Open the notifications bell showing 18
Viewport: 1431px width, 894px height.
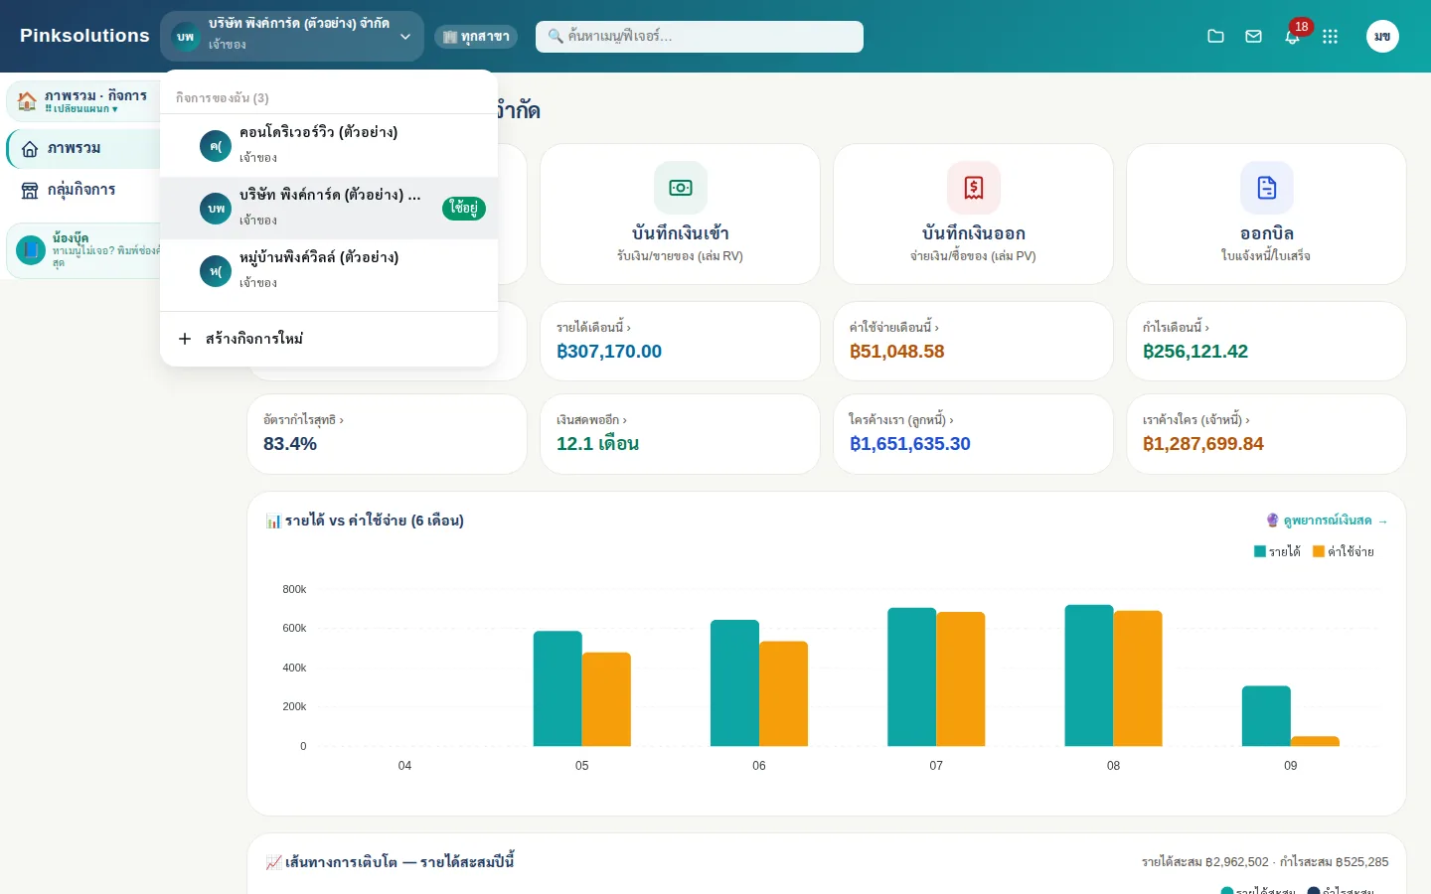tap(1293, 37)
